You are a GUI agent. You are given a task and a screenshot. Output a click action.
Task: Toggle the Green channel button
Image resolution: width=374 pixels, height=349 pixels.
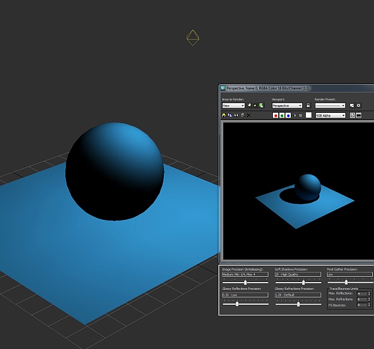[282, 115]
